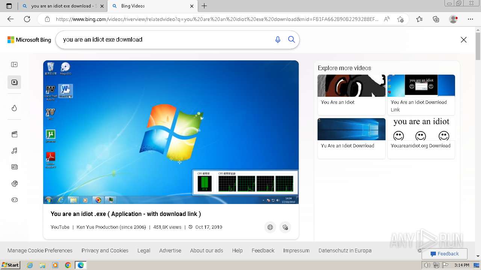Screen dimensions: 481x270
Task: Click the 3:14 PM system clock
Action: pyautogui.click(x=461, y=265)
